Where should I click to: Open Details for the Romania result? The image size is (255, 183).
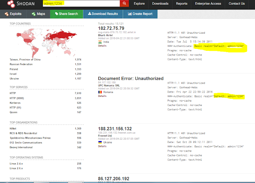click(102, 96)
